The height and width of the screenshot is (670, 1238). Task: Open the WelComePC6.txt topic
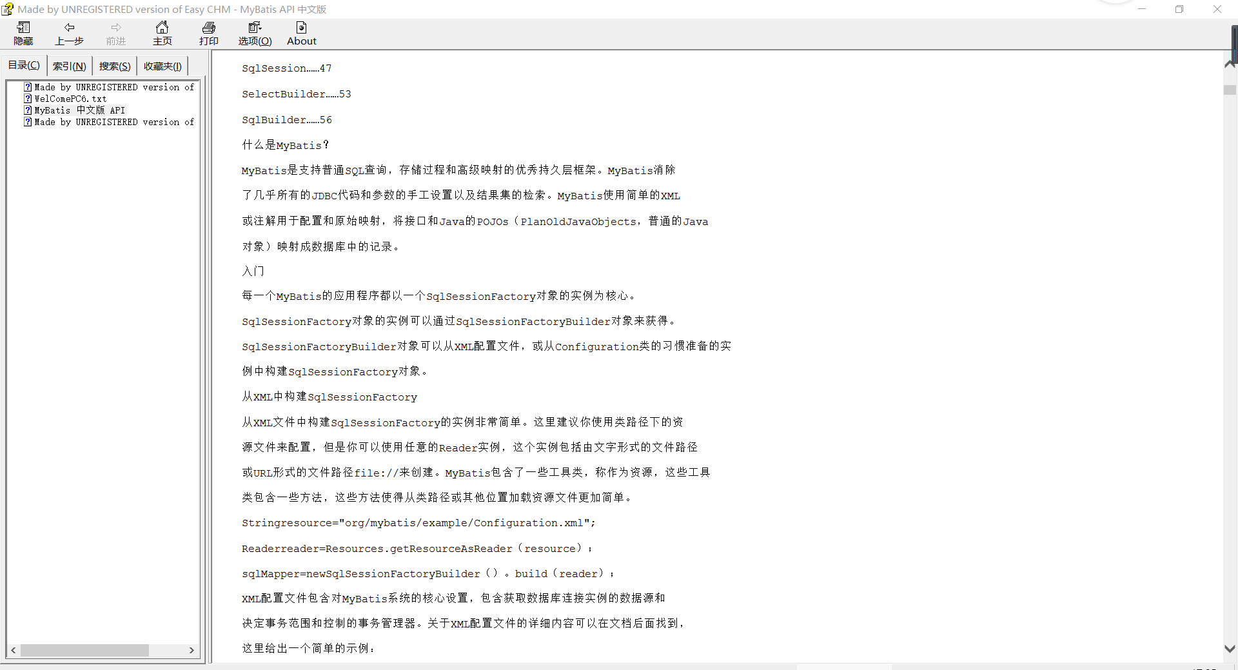click(x=70, y=99)
